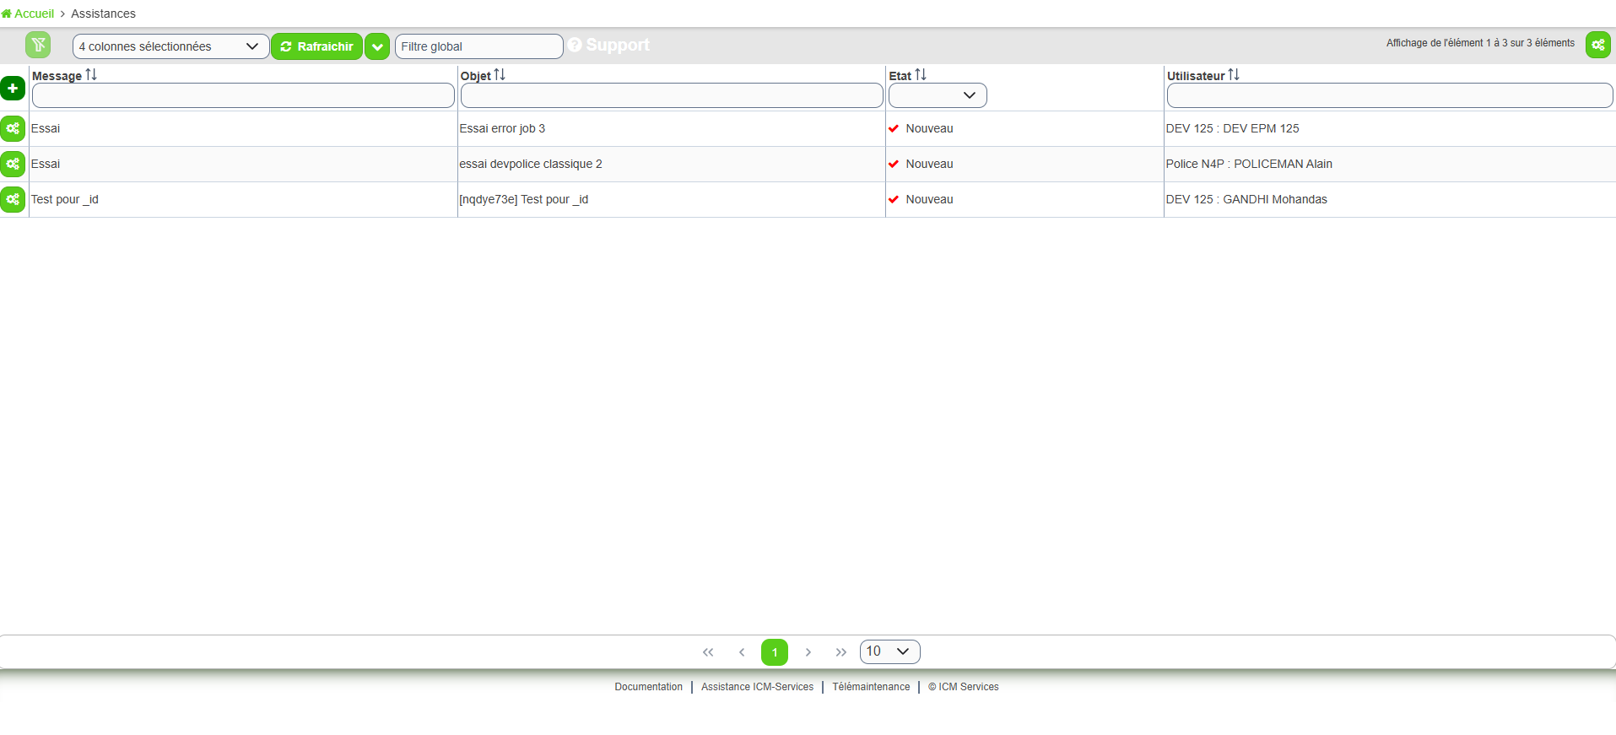This screenshot has width=1616, height=735.
Task: Open the Etat filter dropdown
Action: [938, 95]
